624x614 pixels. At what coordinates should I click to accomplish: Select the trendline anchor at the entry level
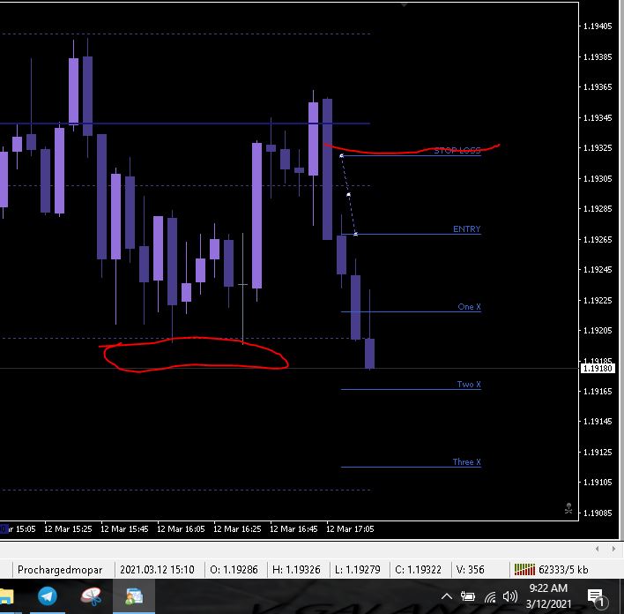pos(355,234)
